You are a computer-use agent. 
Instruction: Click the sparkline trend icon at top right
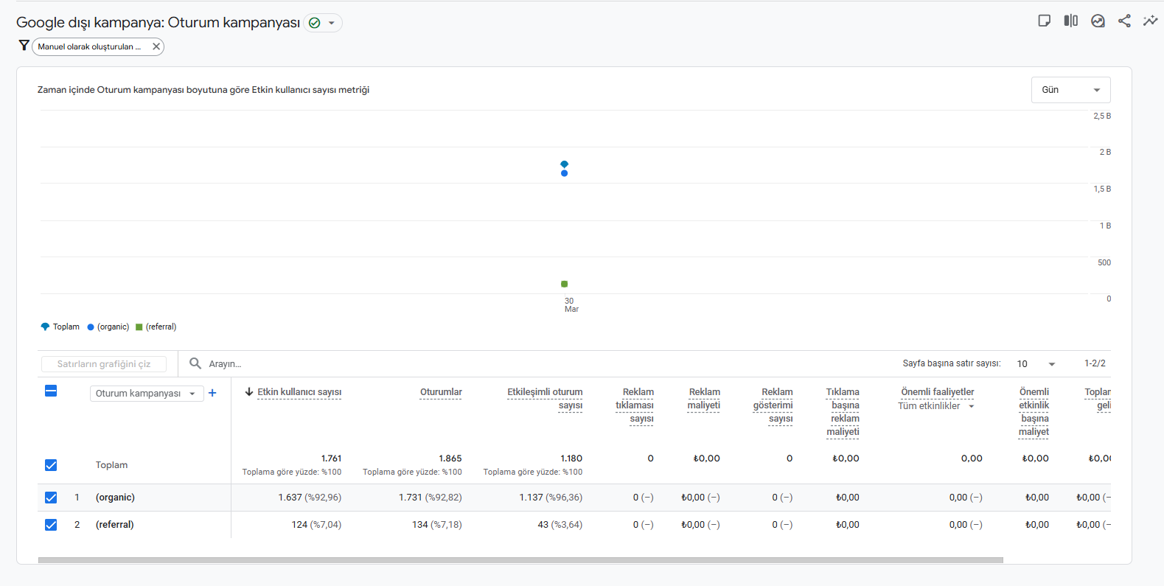1150,21
